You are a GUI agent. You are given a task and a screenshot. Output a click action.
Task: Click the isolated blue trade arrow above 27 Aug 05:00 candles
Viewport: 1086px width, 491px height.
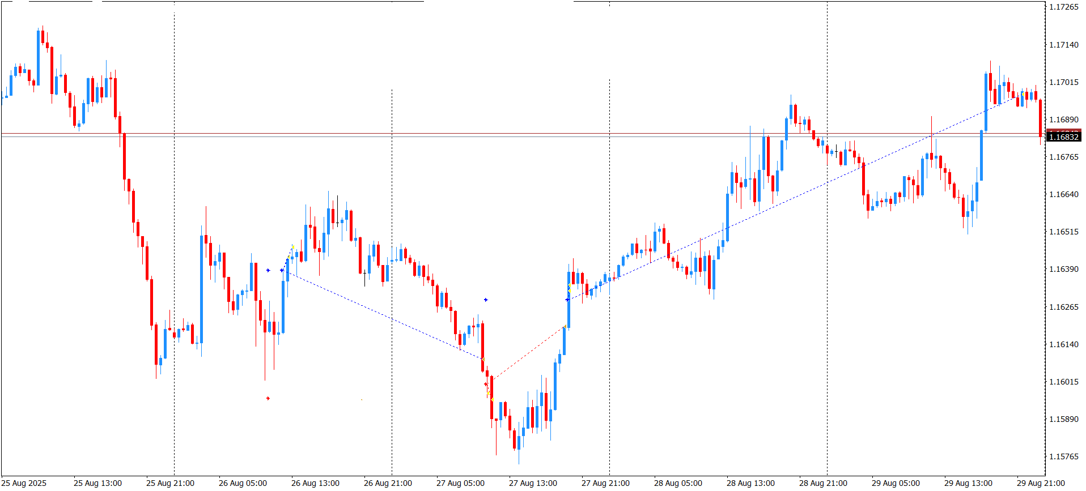(486, 300)
